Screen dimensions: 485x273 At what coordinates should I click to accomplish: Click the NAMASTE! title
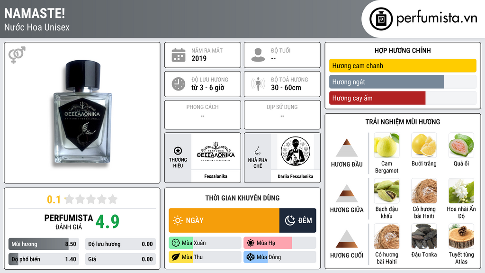tap(35, 13)
